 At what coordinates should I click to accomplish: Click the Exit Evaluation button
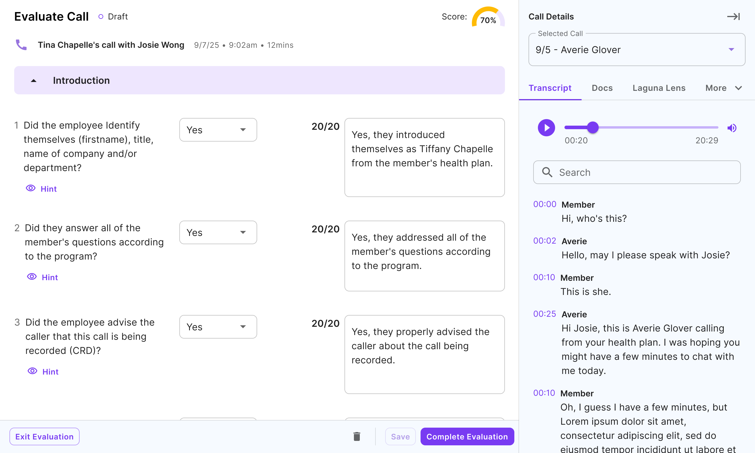coord(45,436)
